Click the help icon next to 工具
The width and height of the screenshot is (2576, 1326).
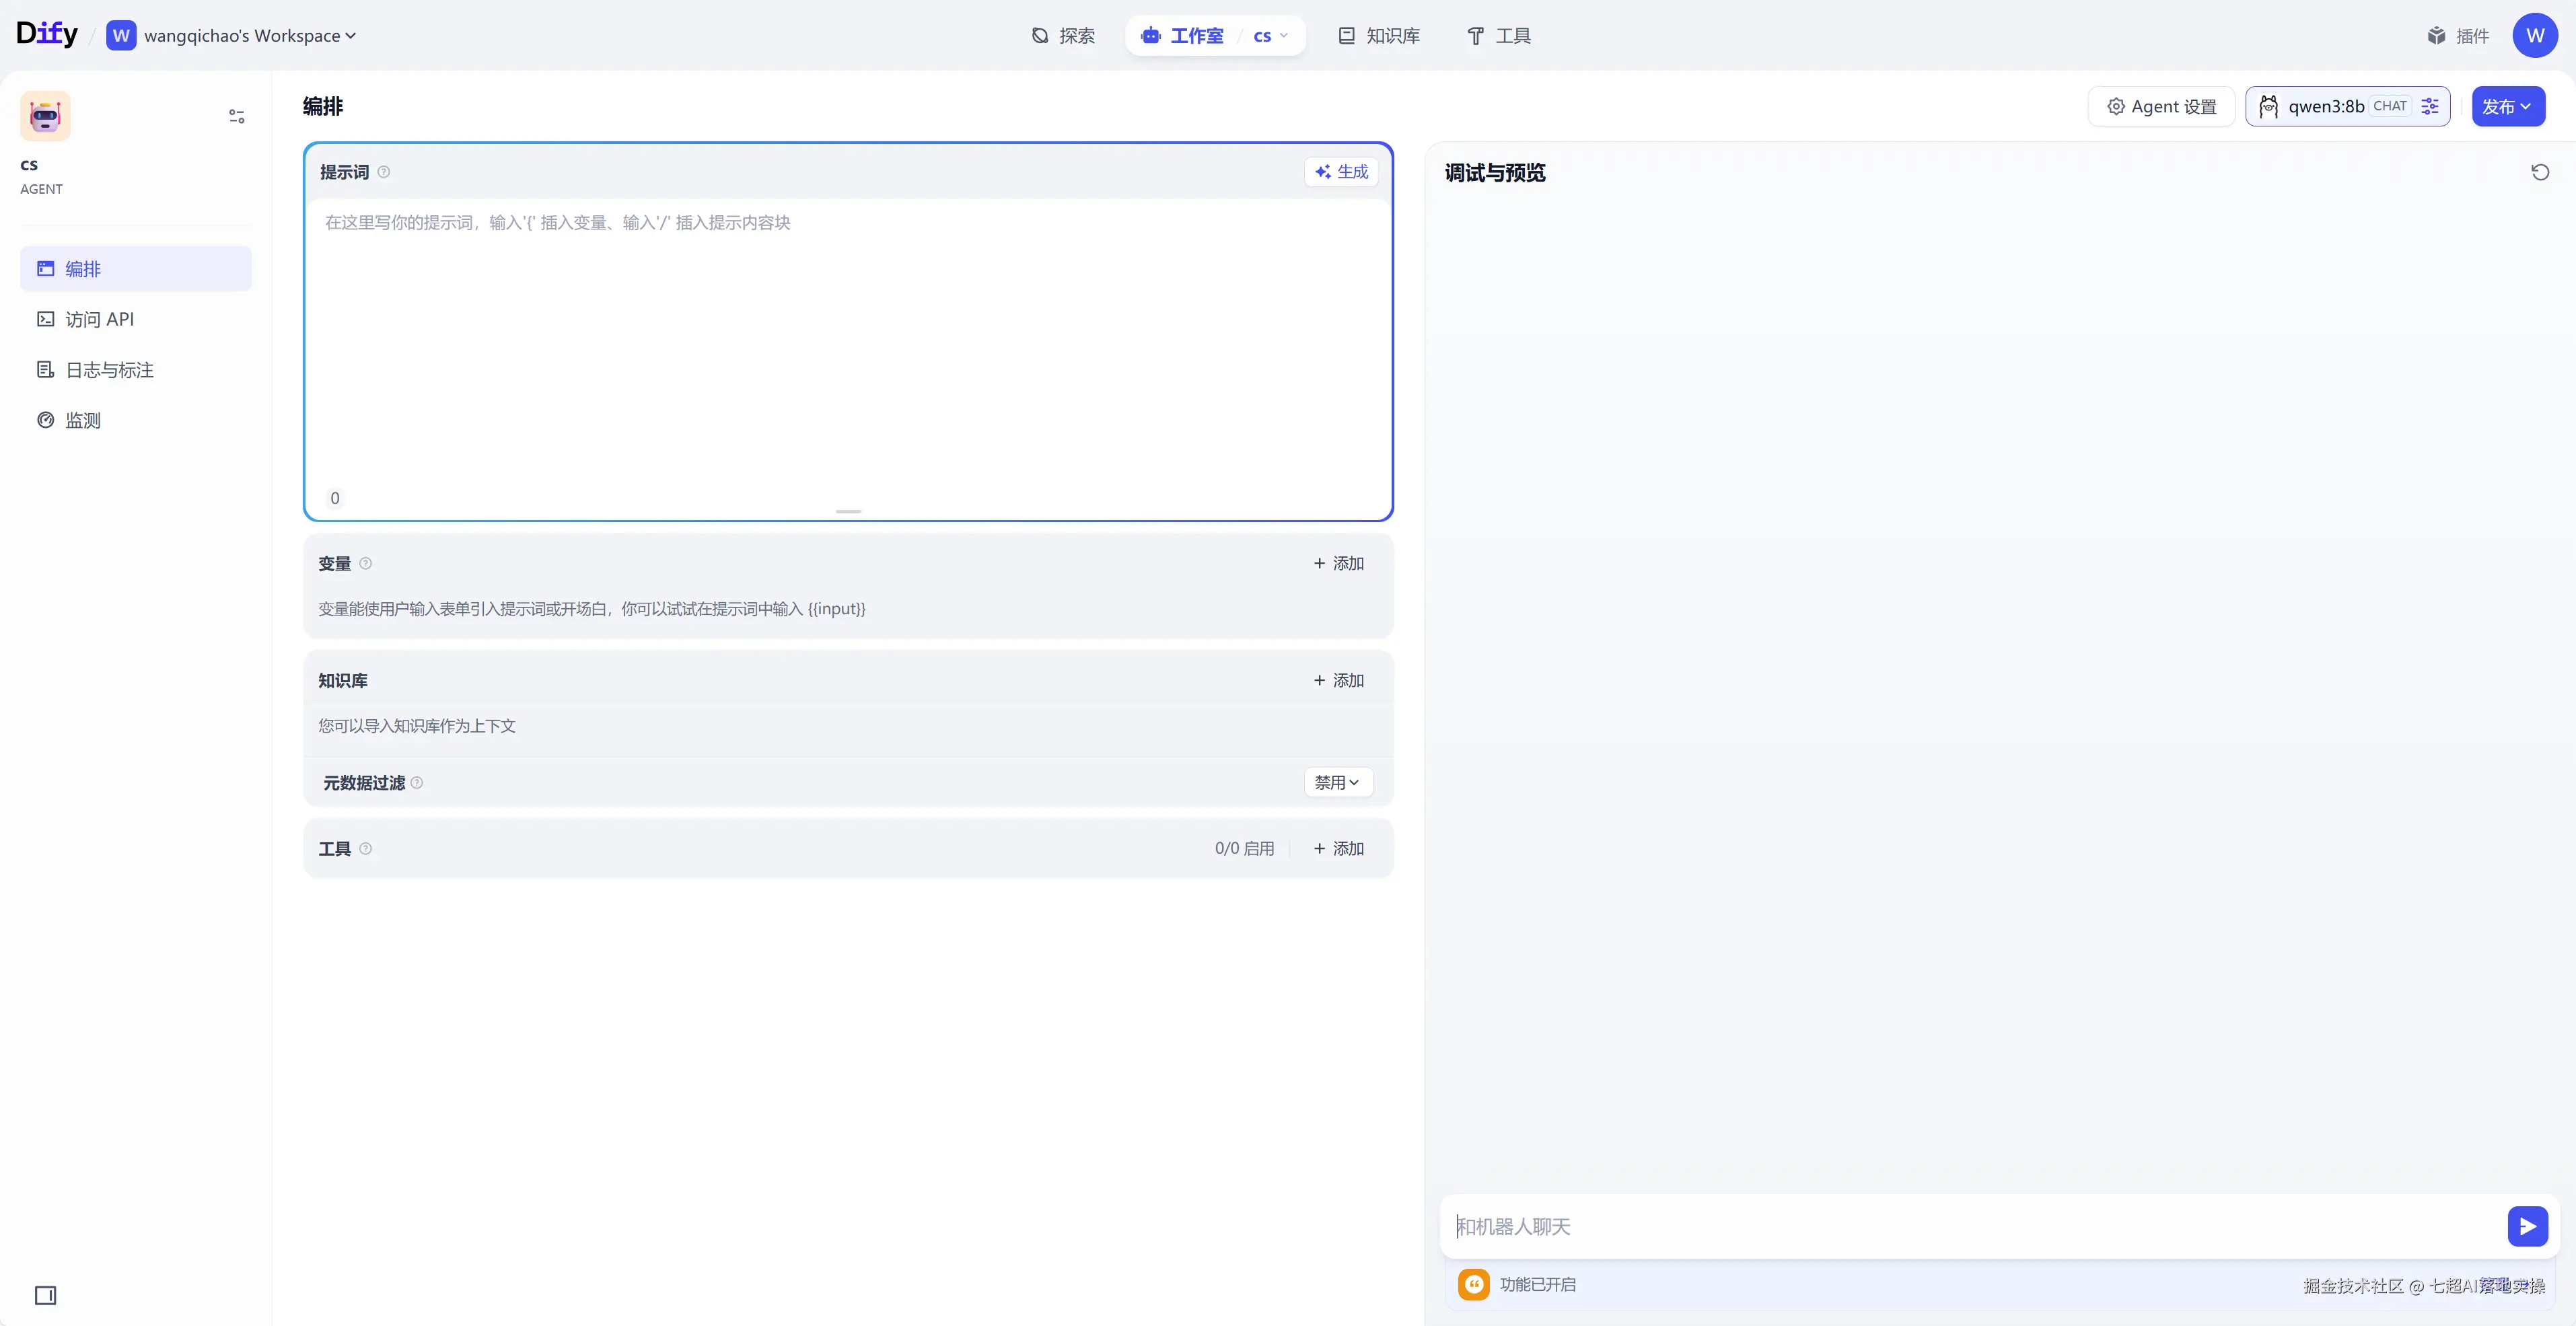coord(366,848)
